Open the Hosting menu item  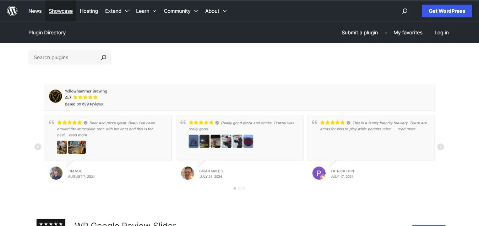89,11
